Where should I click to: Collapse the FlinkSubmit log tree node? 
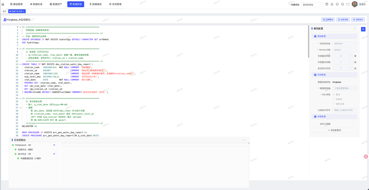click(x=54, y=145)
